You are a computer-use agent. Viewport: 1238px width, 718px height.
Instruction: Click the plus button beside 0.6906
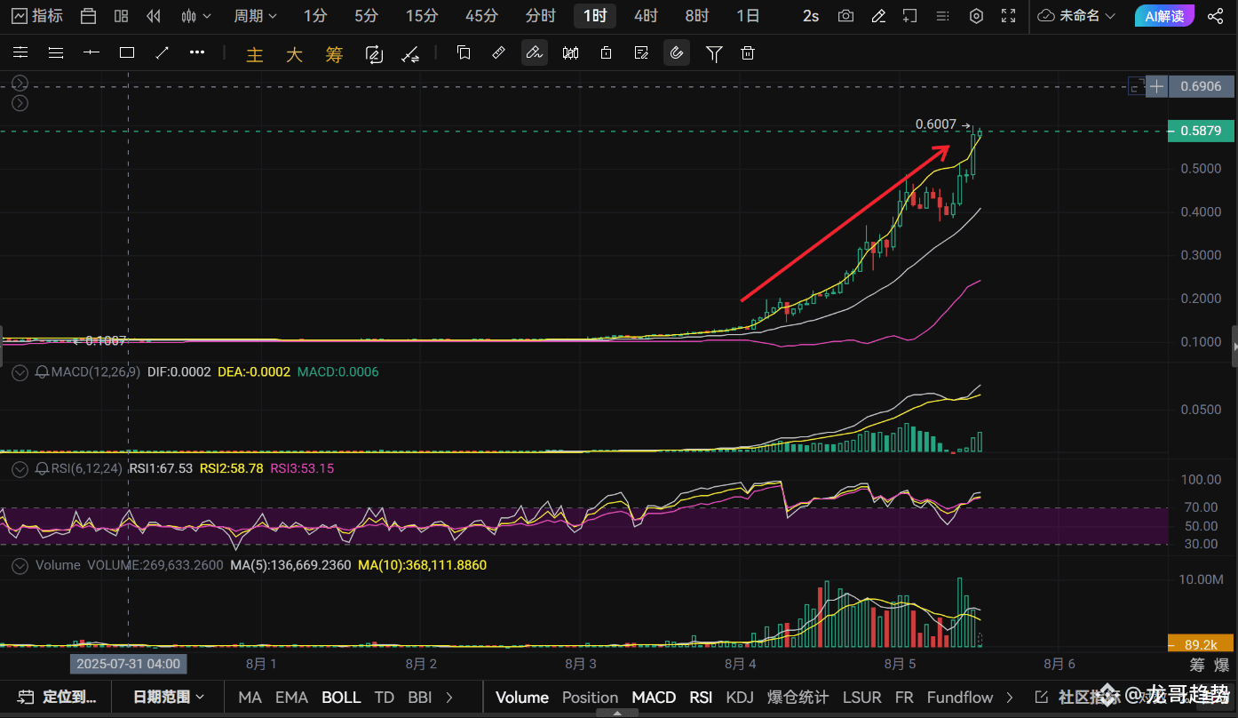[x=1156, y=86]
